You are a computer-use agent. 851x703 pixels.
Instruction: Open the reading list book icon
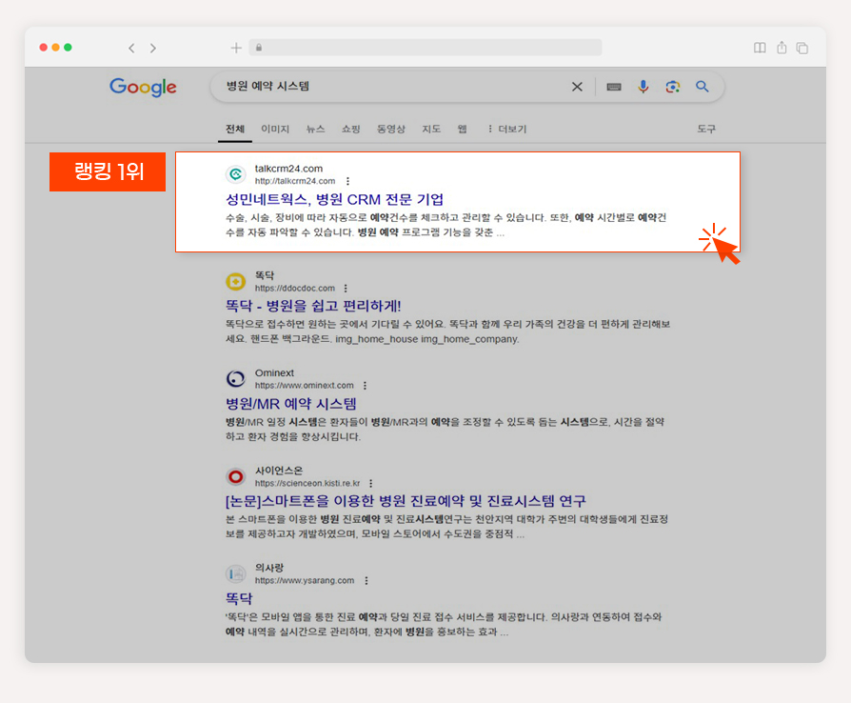coord(760,48)
